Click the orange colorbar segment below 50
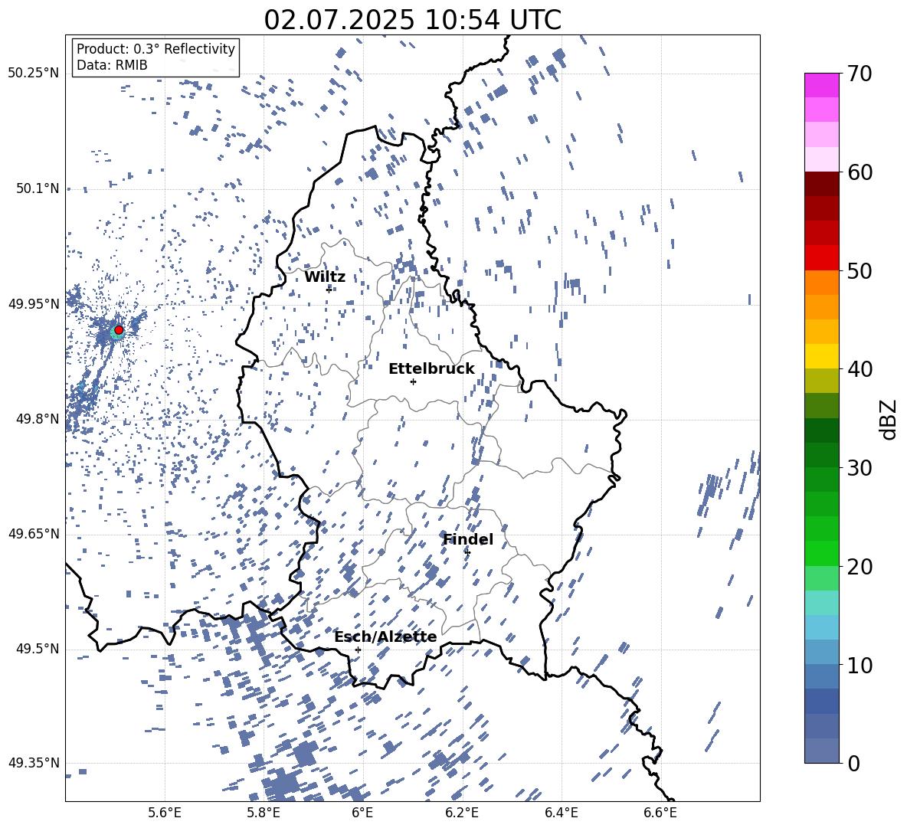The height and width of the screenshot is (828, 907). (x=821, y=283)
